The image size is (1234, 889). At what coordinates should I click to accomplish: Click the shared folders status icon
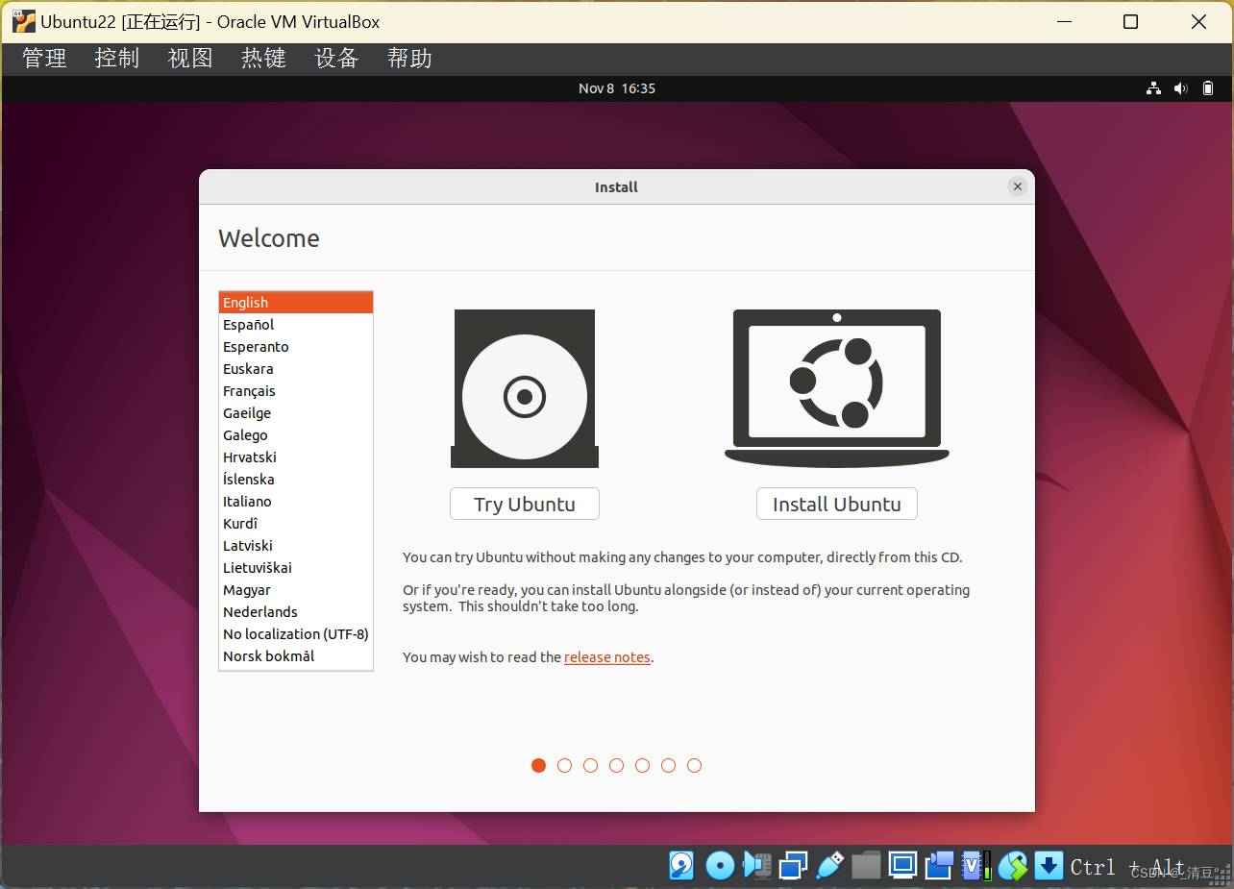[x=866, y=866]
